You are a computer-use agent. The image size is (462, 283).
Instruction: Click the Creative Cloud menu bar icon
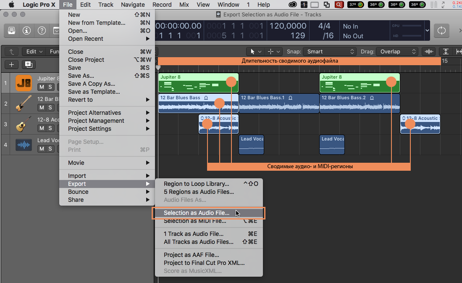(x=293, y=5)
